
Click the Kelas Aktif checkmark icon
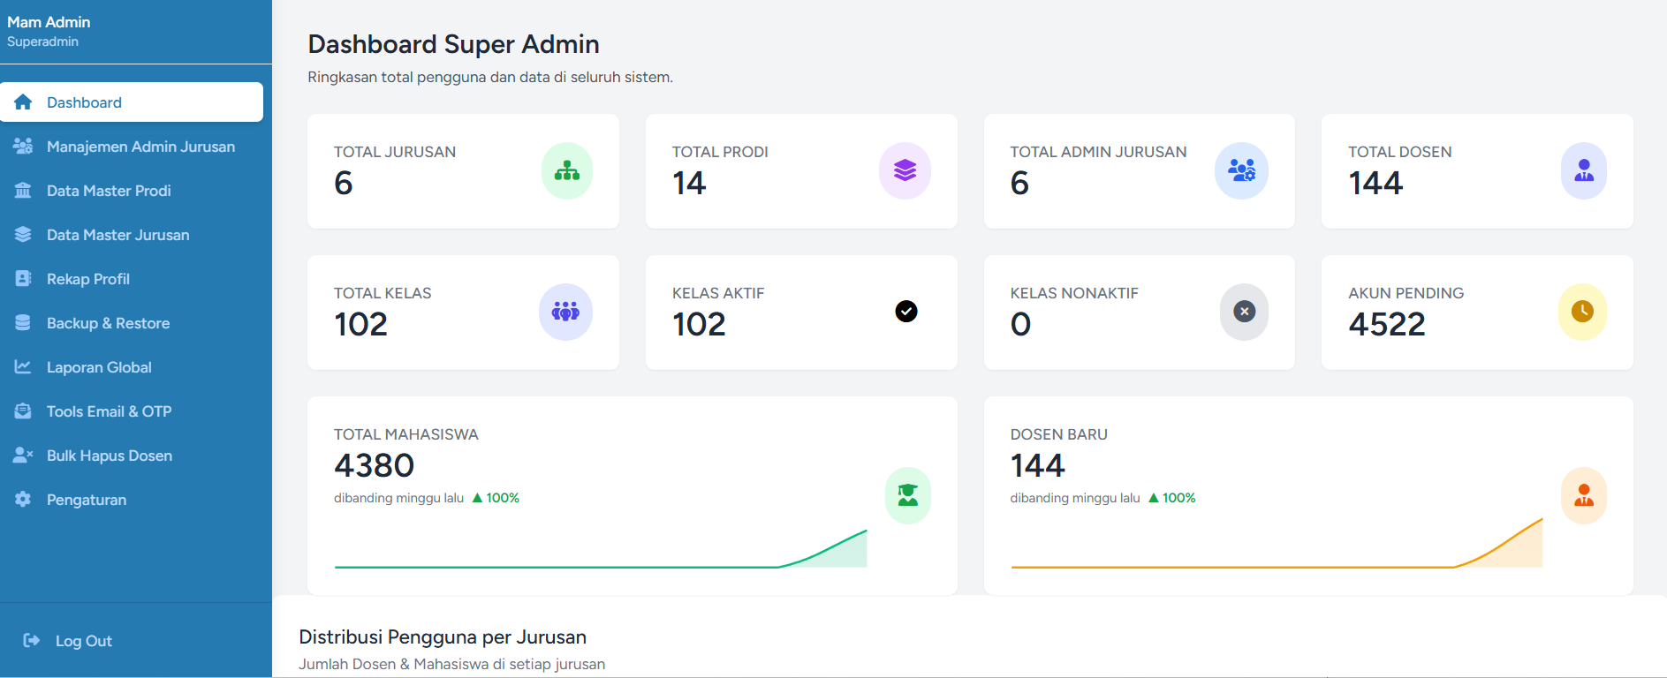point(905,312)
